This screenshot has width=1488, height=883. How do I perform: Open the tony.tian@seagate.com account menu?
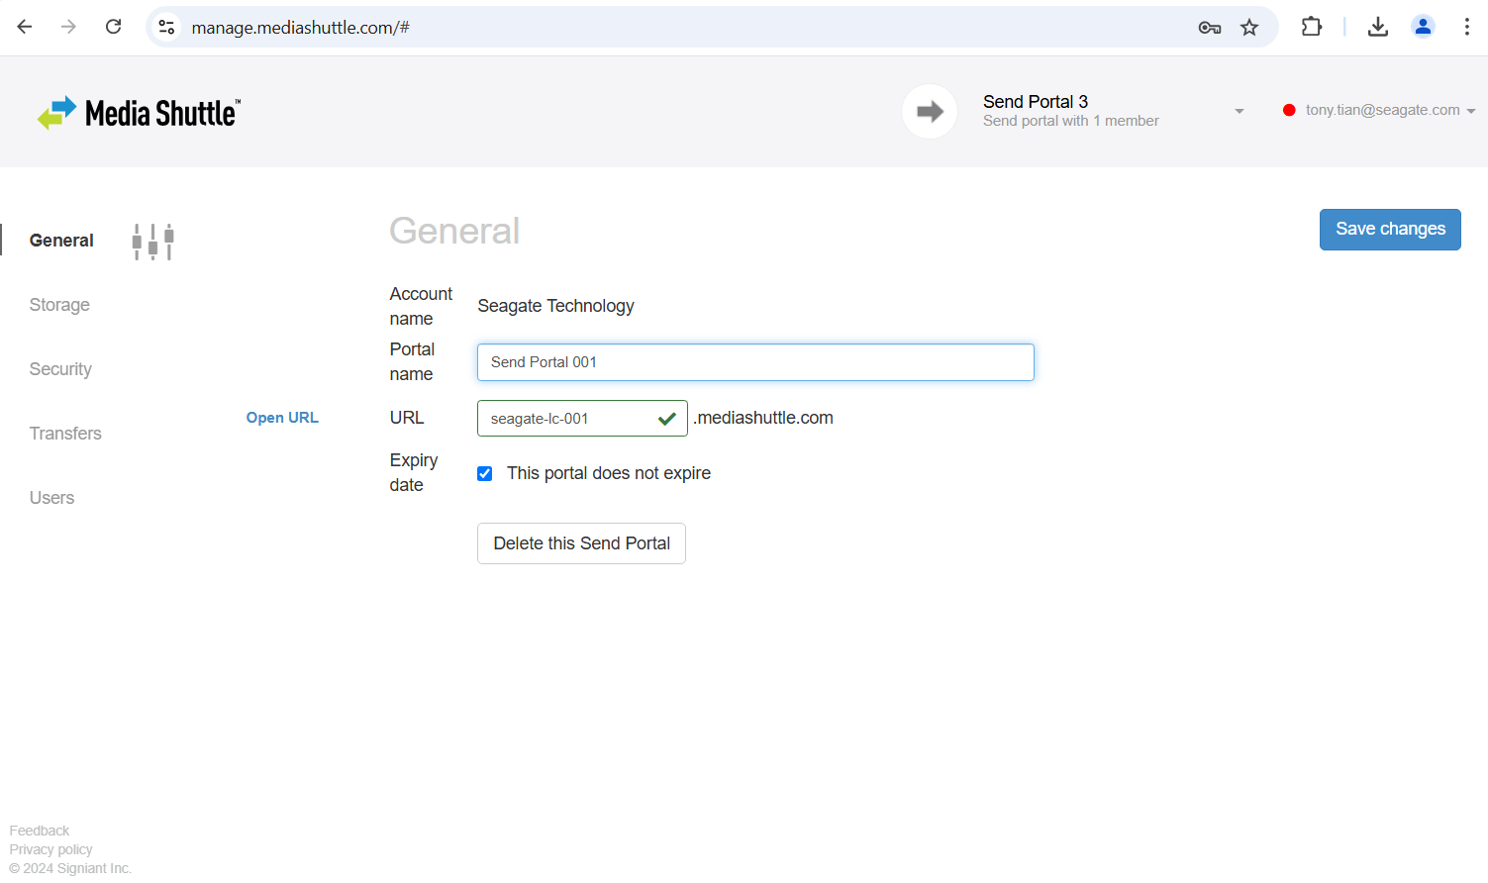coord(1382,110)
